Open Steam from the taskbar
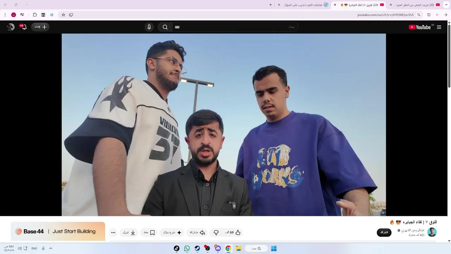This screenshot has height=254, width=451. tap(197, 248)
